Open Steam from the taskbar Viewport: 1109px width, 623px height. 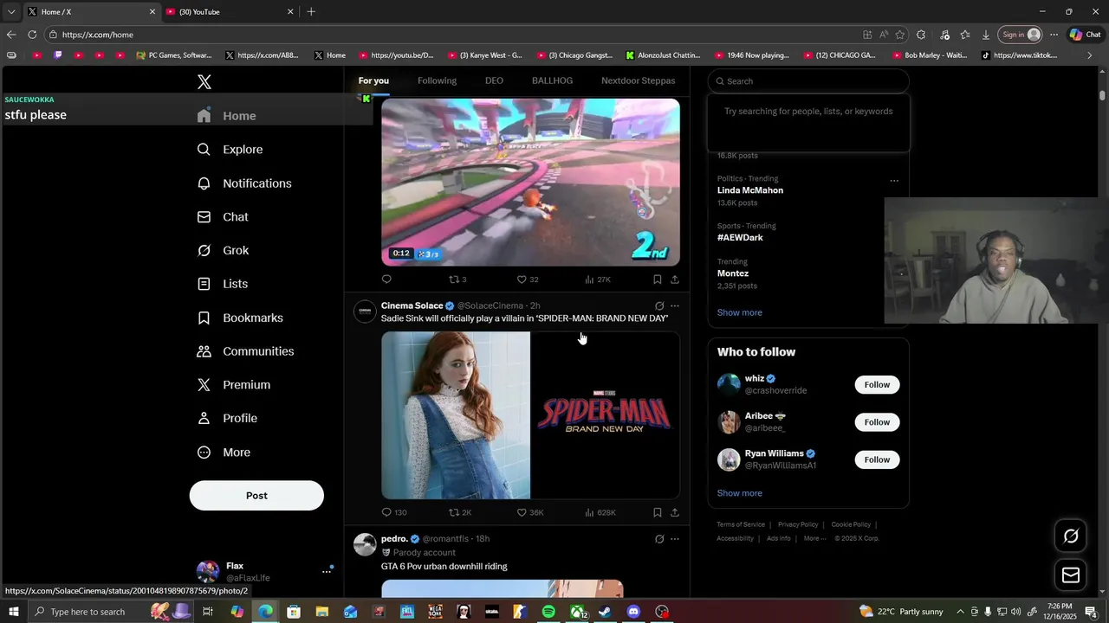[605, 612]
